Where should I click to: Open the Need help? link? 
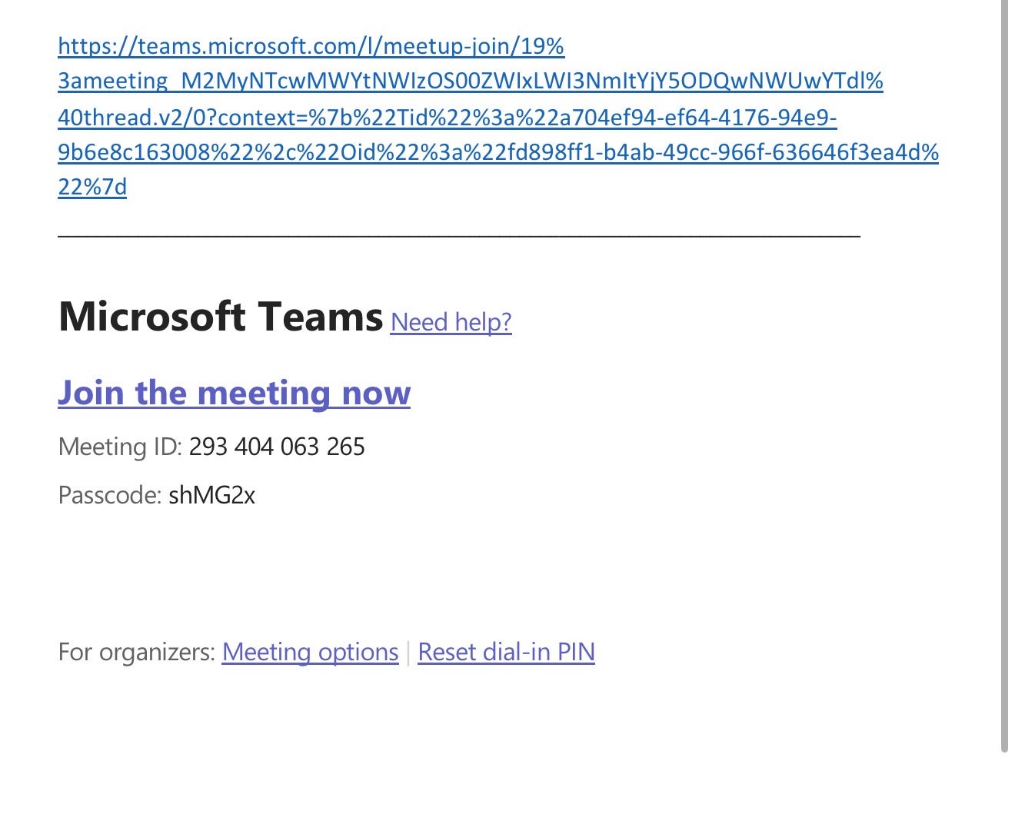(451, 321)
